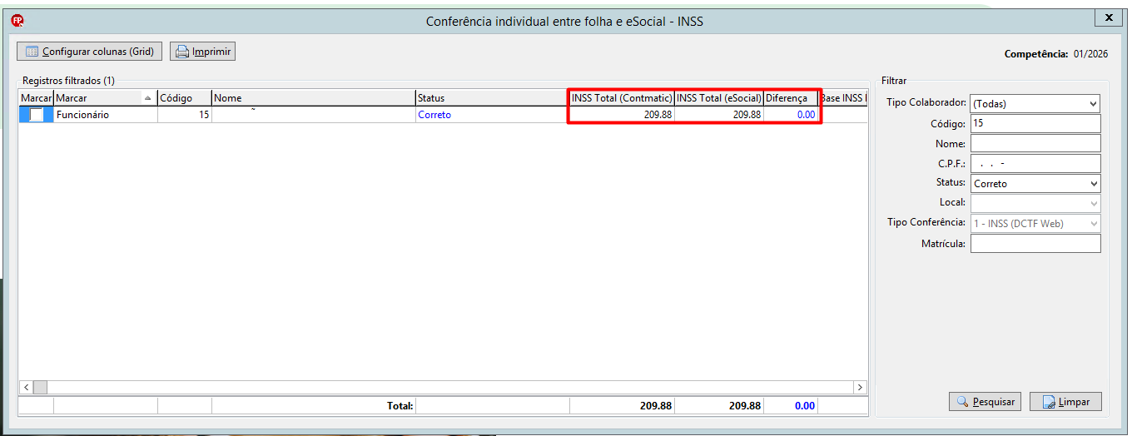Click the INSS Total (eSocial) column header
Viewport: 1132px width, 436px height.
(x=719, y=98)
